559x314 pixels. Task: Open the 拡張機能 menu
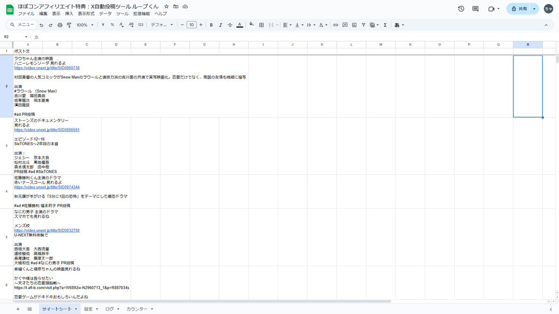click(142, 14)
